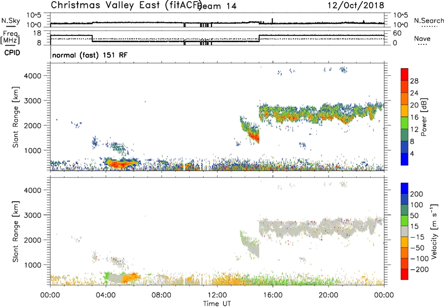Click 'Slant Range [km]' label of the velocity panel

(16, 232)
